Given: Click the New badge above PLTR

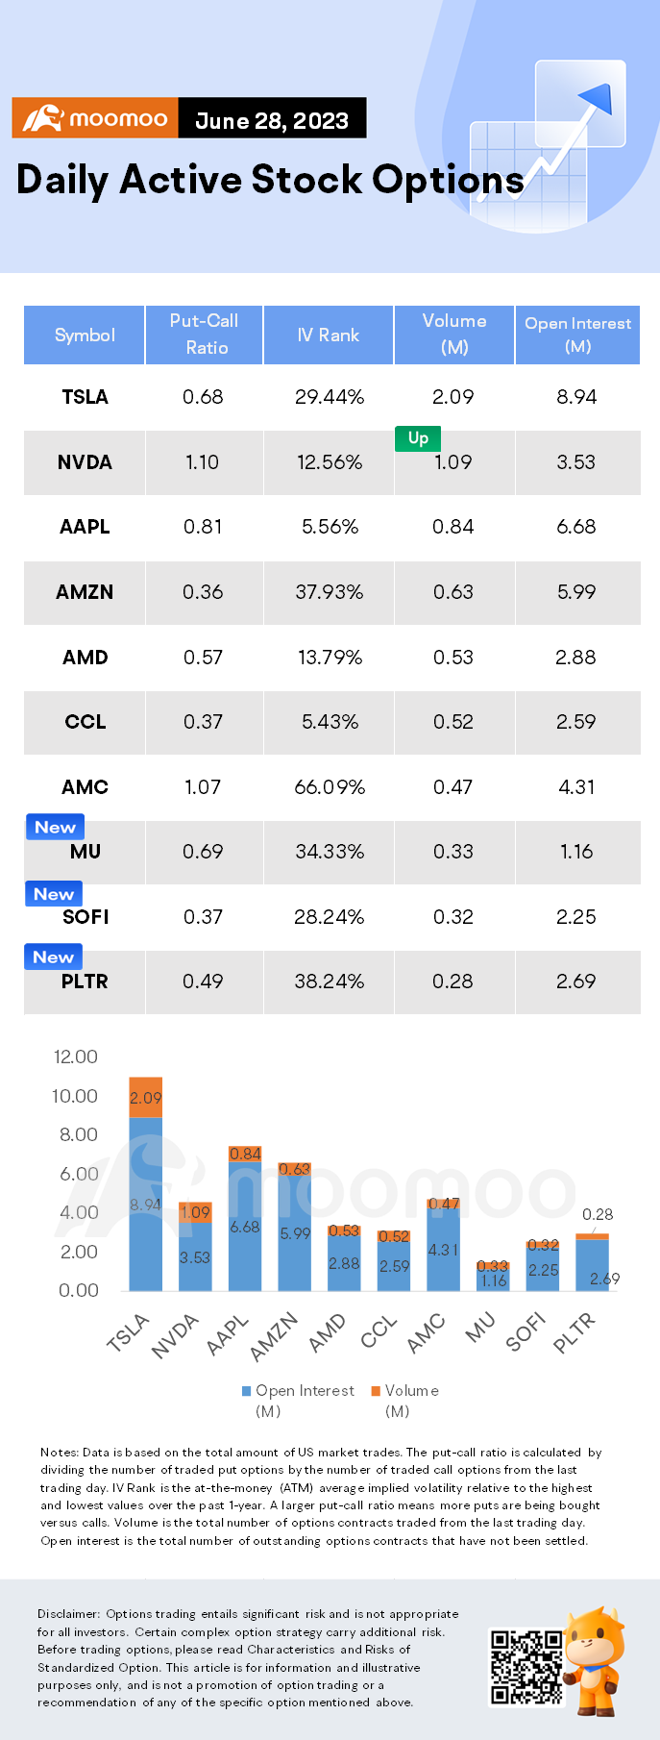Looking at the screenshot, I should pos(54,957).
